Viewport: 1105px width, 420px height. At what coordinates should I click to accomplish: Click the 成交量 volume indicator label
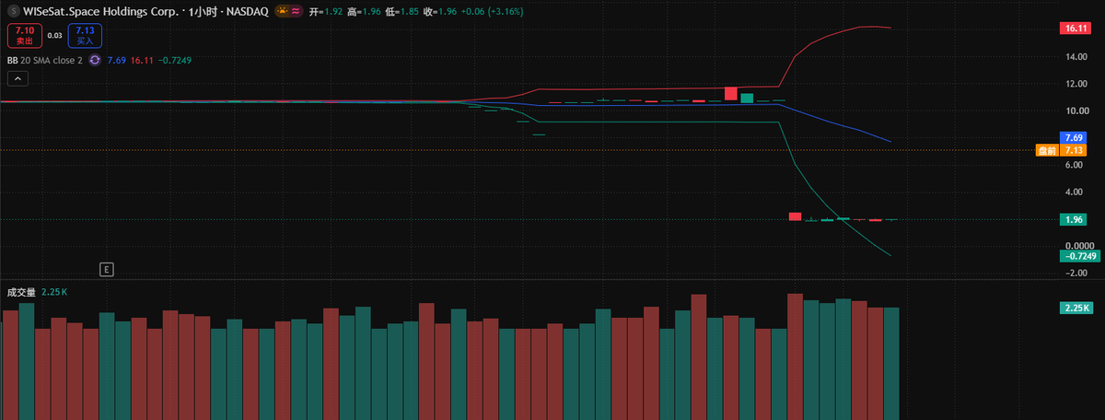[20, 292]
